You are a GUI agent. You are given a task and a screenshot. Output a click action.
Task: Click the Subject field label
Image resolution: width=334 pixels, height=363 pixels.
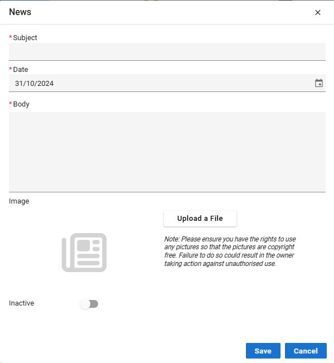25,38
